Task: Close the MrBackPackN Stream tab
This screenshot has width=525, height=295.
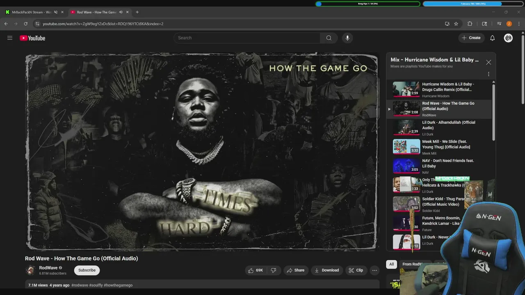Action: pos(62,12)
